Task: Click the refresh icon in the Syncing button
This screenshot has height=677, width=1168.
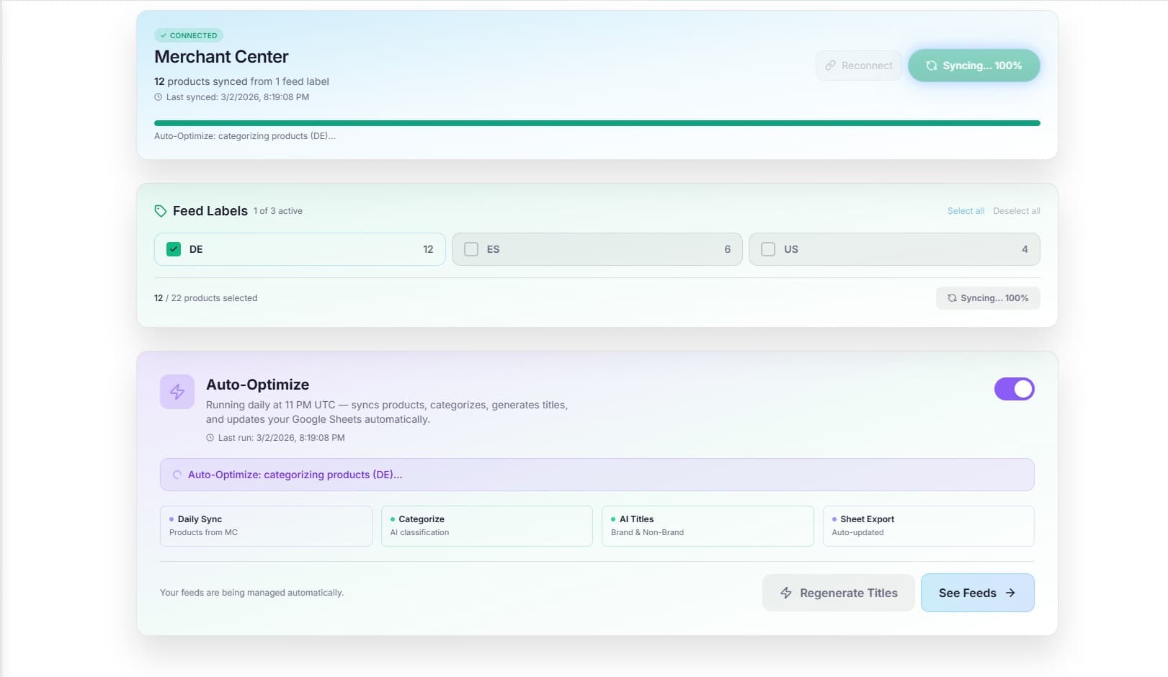Action: [x=931, y=66]
